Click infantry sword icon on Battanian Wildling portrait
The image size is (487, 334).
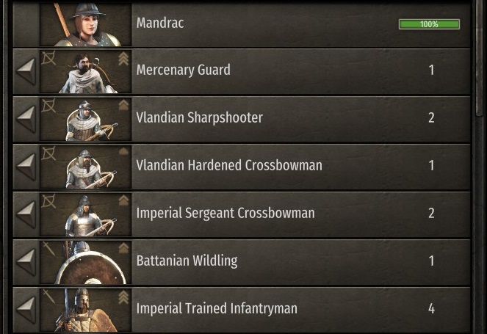48,249
